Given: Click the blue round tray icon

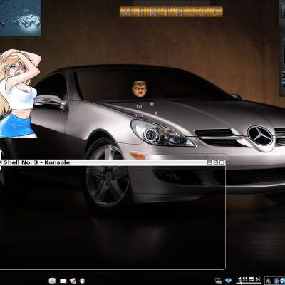Looking at the screenshot, I should [276, 281].
